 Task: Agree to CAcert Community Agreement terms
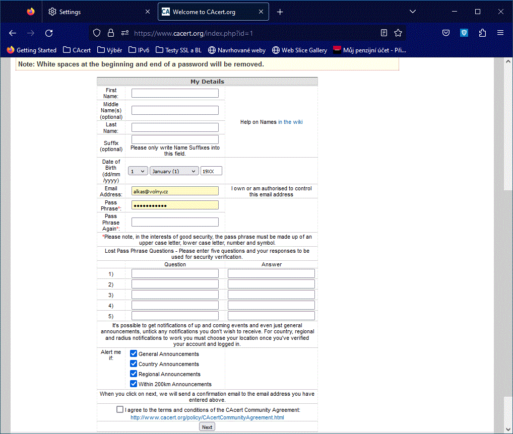pos(120,409)
